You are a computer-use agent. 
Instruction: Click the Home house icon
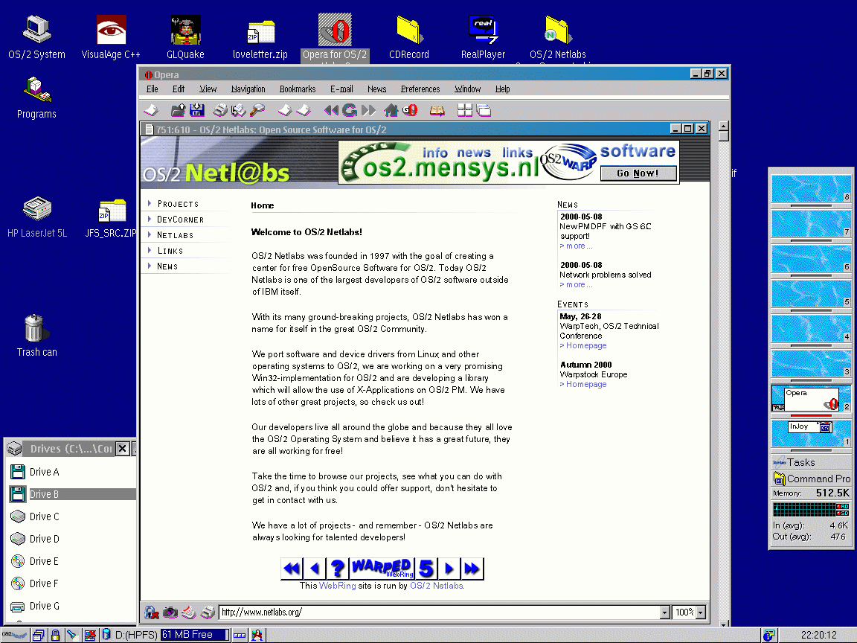pos(391,110)
